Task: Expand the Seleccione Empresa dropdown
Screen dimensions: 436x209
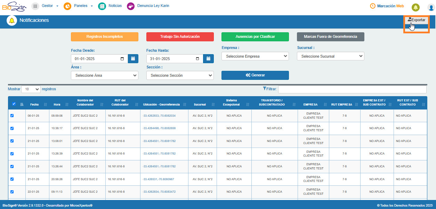Action: pyautogui.click(x=255, y=56)
